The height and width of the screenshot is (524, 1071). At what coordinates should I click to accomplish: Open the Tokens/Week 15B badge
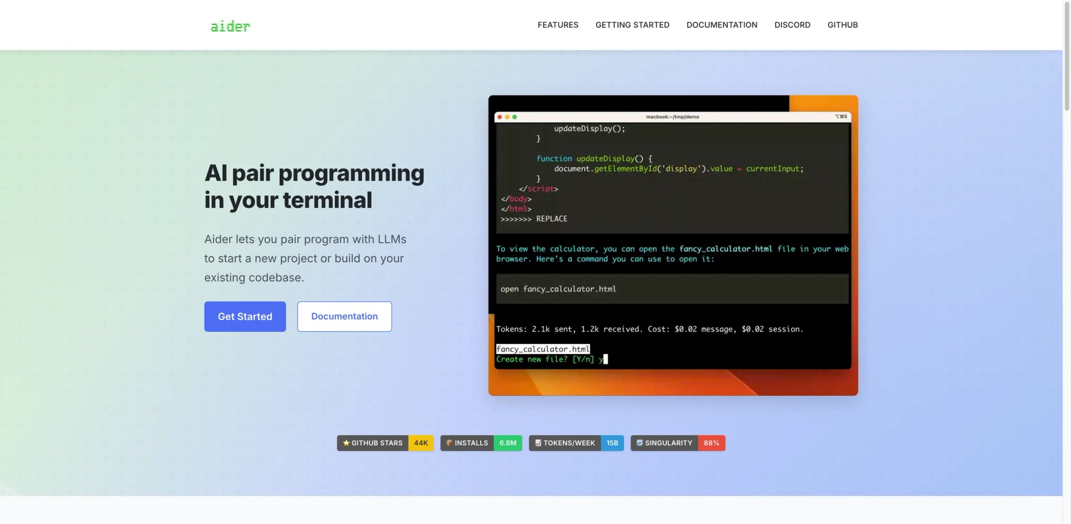[x=576, y=443]
